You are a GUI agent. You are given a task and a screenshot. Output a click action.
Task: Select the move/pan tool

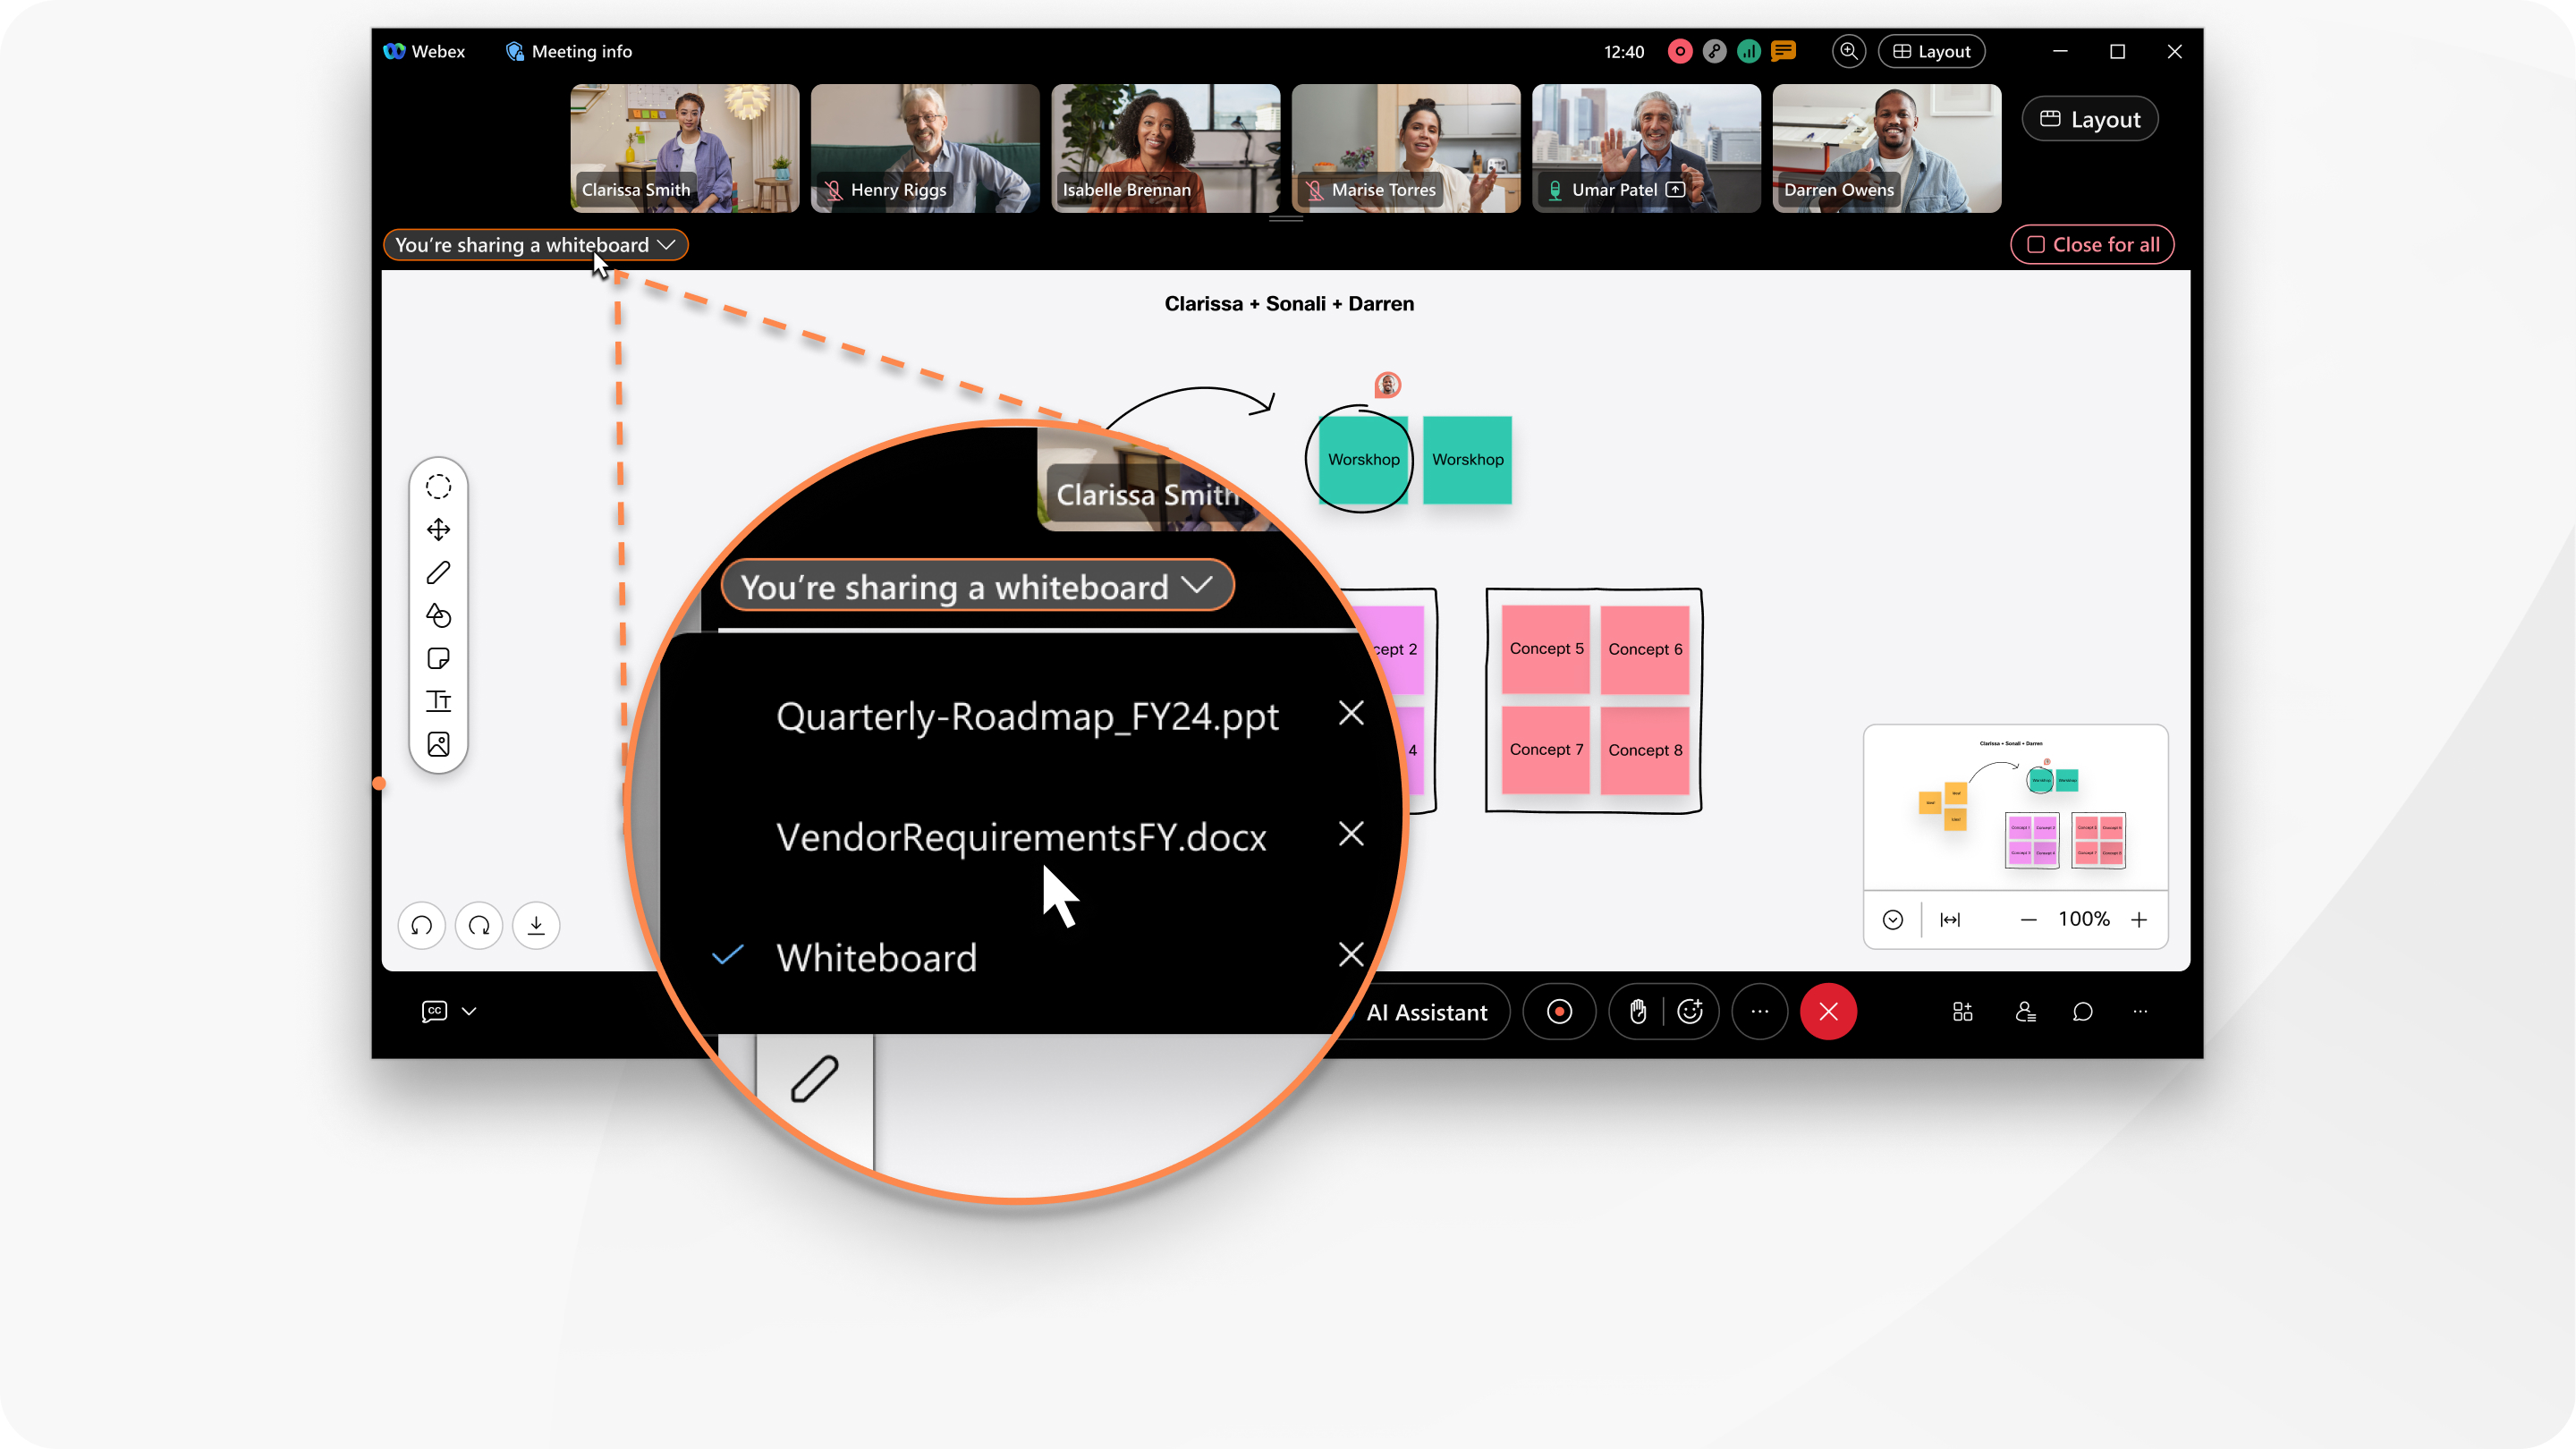pos(441,529)
